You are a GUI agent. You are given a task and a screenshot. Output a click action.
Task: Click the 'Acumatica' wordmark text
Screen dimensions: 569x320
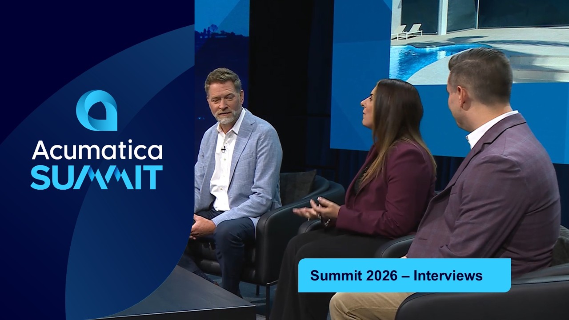point(97,151)
